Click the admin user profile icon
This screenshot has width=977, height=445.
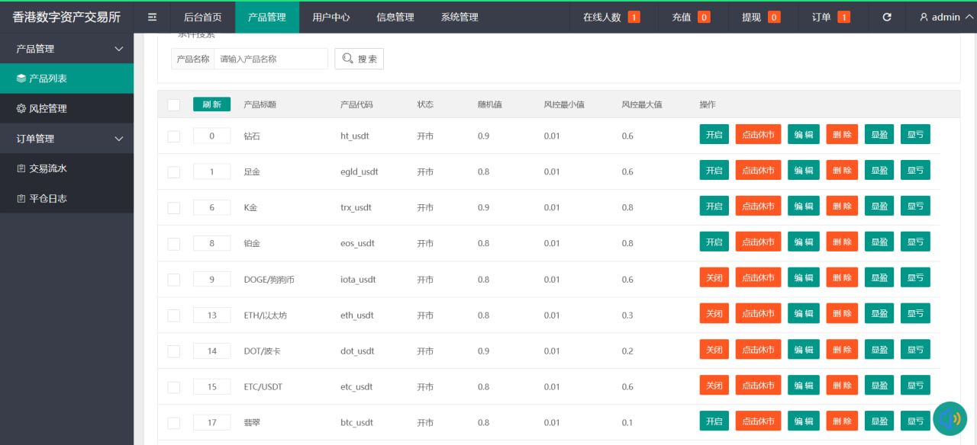click(x=924, y=17)
